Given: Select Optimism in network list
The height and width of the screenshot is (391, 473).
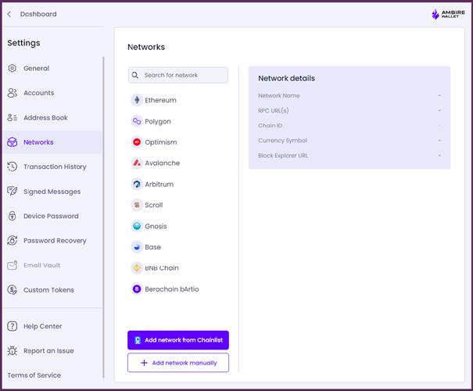Looking at the screenshot, I should pyautogui.click(x=178, y=142).
